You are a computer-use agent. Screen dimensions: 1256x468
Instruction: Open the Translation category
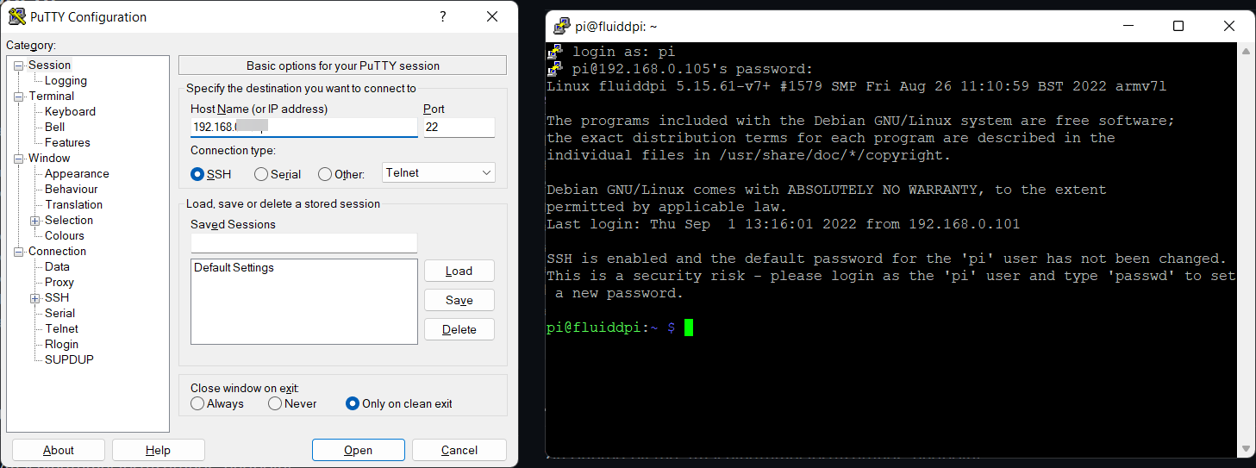tap(73, 204)
